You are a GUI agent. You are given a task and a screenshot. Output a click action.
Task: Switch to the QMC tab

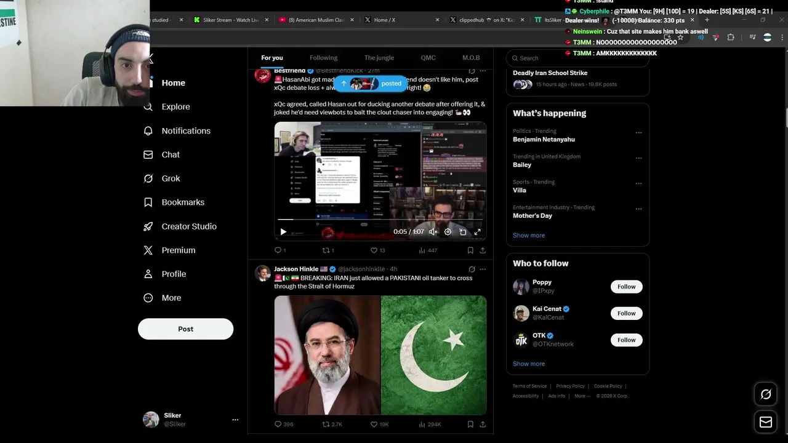coord(428,58)
